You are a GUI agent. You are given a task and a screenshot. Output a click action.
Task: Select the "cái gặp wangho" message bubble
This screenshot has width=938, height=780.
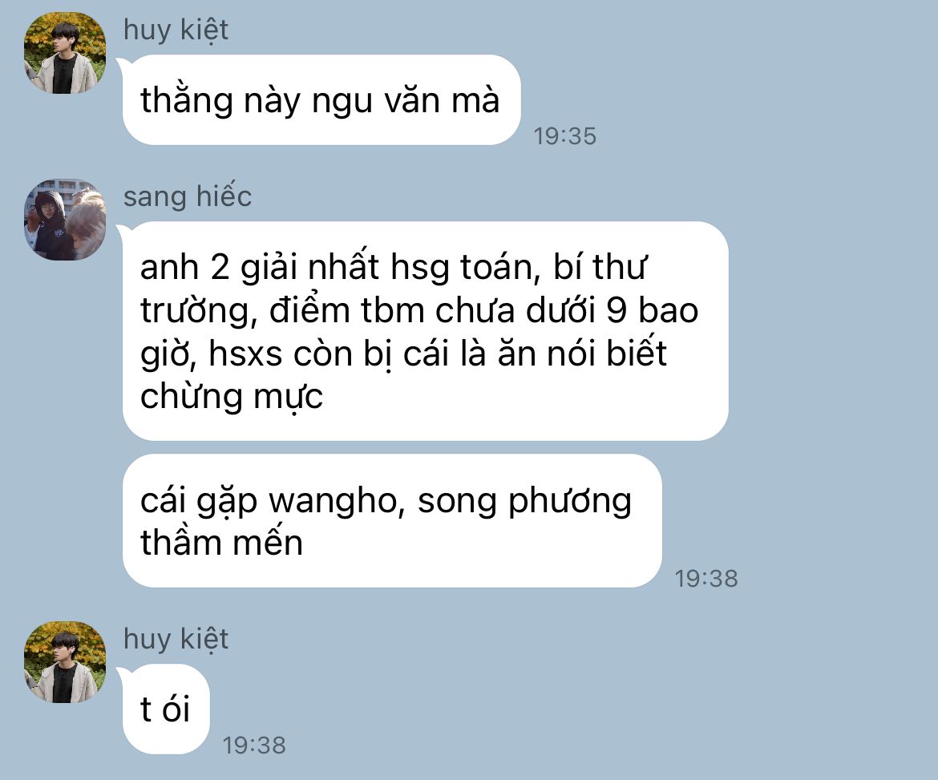click(392, 520)
